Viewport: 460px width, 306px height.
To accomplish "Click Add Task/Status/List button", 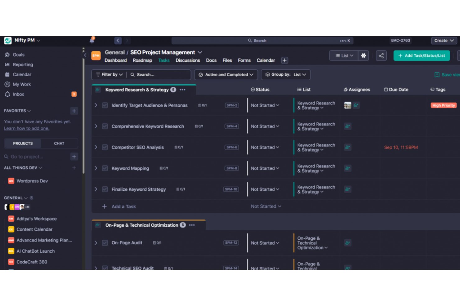I will coord(421,55).
